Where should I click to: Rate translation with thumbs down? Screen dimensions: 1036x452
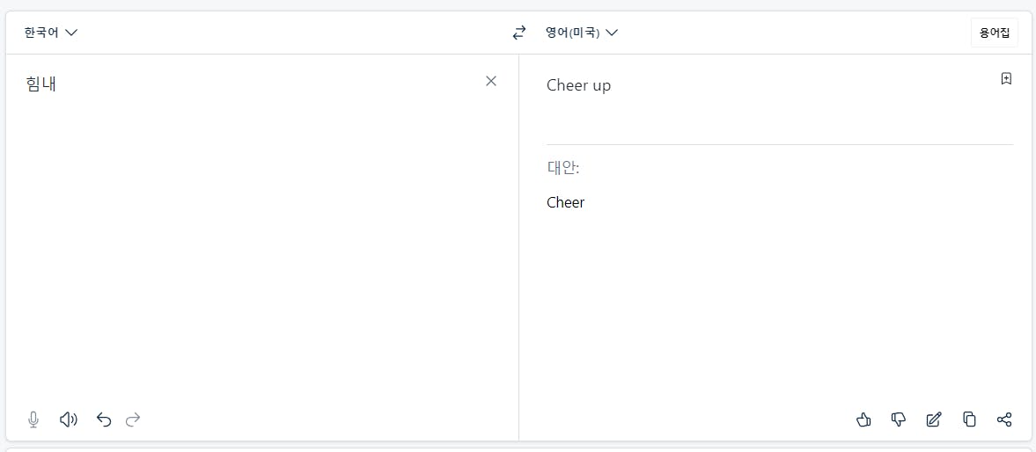(x=899, y=419)
